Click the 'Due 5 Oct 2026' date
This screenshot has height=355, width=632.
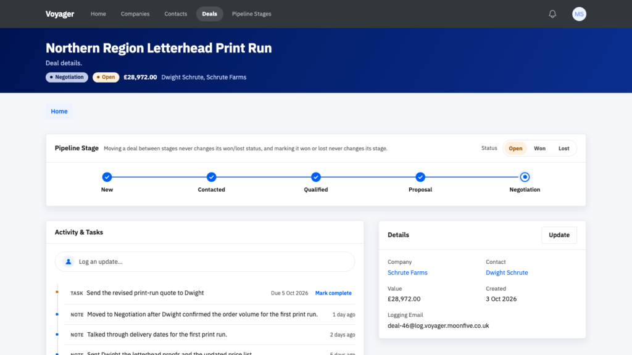[289, 293]
